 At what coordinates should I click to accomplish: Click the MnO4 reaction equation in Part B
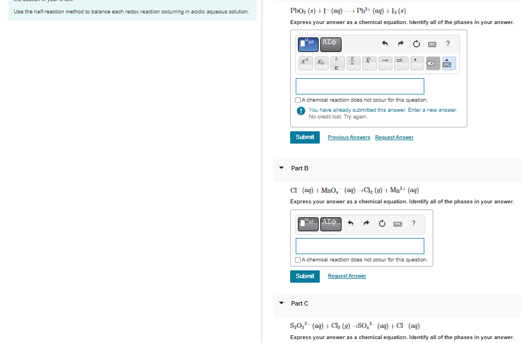click(354, 190)
